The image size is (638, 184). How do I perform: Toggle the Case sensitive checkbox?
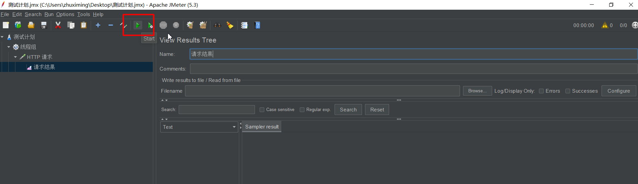[x=262, y=110]
